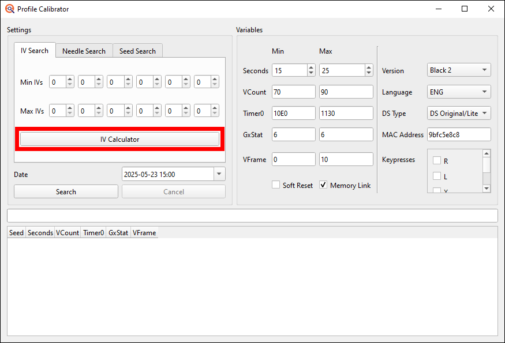Click the VCount Min field with 70
This screenshot has width=505, height=343.
[294, 92]
